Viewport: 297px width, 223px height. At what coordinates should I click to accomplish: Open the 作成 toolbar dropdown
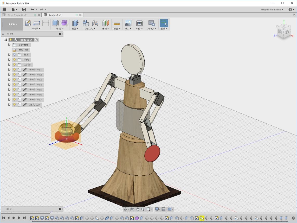(60, 29)
